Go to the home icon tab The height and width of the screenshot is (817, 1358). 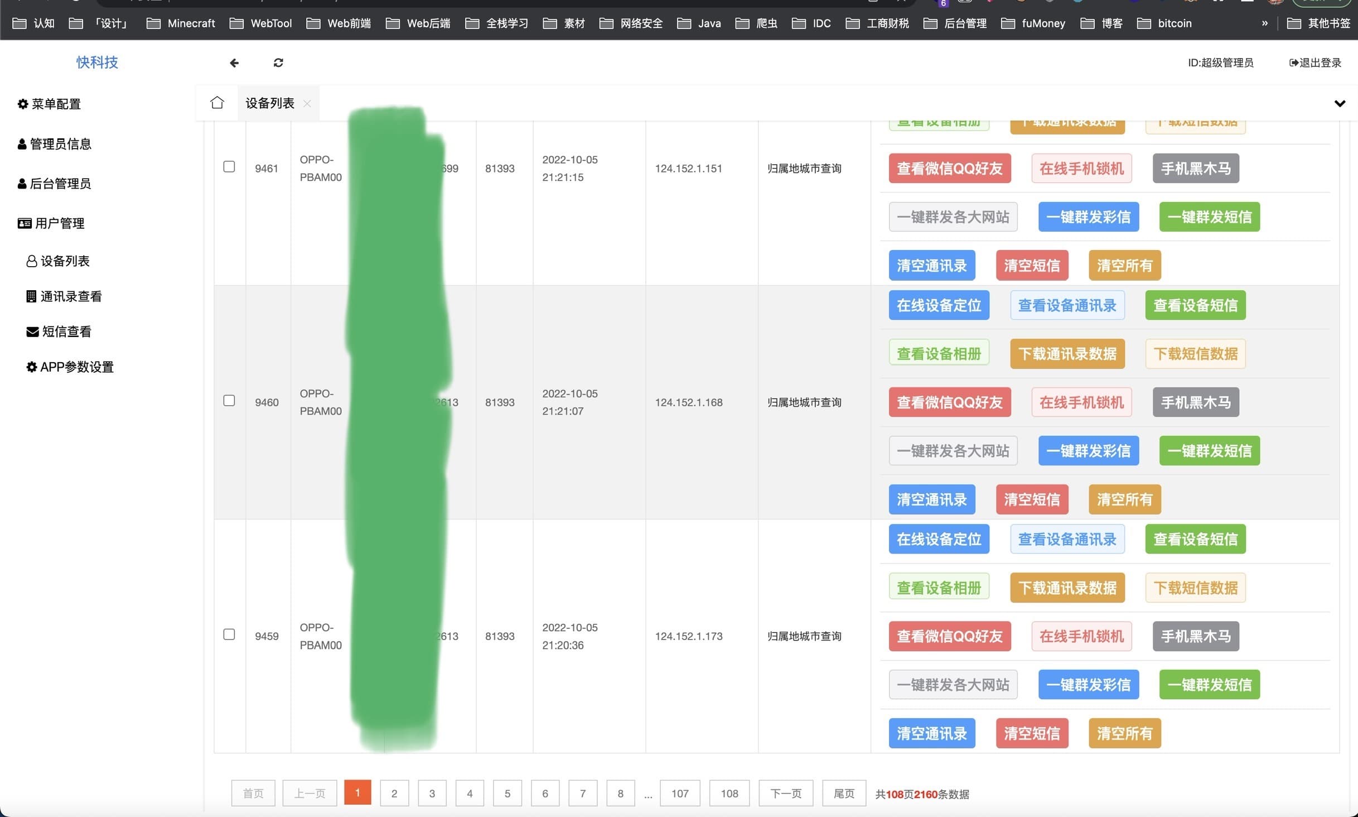point(217,103)
